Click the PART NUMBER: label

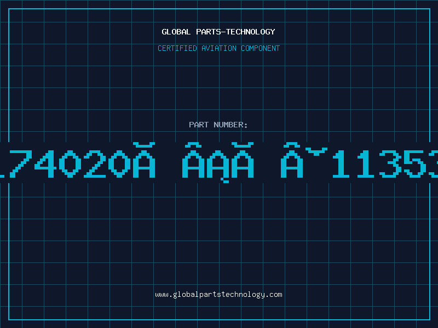[x=218, y=125]
